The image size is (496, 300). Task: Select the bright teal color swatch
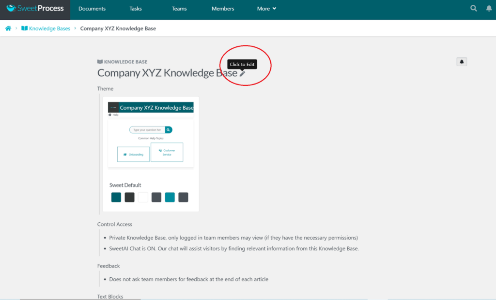pos(170,197)
